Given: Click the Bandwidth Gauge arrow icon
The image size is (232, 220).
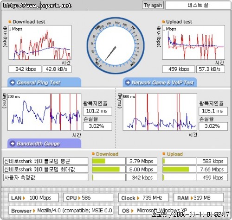Looking at the screenshot, I should [13, 144].
